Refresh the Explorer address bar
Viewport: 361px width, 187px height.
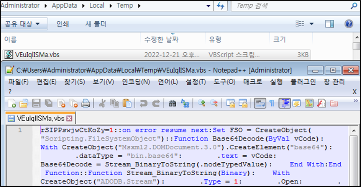point(221,6)
